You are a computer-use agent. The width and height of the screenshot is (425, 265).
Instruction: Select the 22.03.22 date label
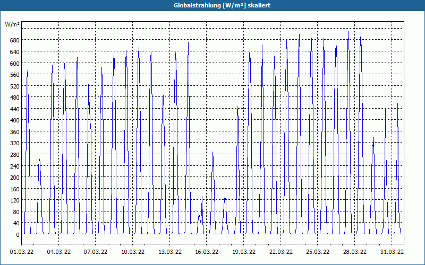pos(281,252)
